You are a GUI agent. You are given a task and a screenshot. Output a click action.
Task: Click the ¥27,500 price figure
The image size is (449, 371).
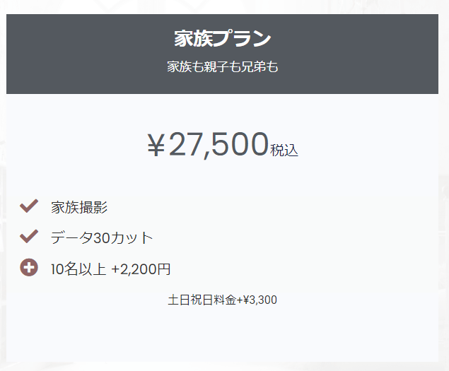pyautogui.click(x=208, y=145)
